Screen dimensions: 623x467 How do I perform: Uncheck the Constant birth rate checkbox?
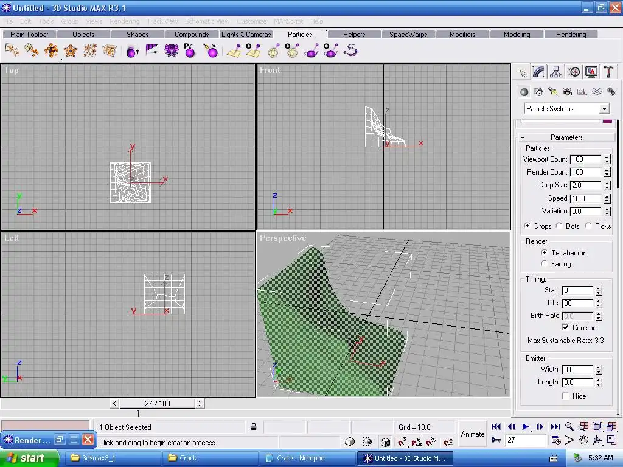tap(565, 327)
